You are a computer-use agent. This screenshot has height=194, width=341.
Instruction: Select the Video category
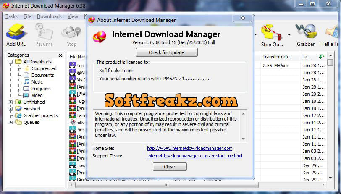tap(37, 95)
